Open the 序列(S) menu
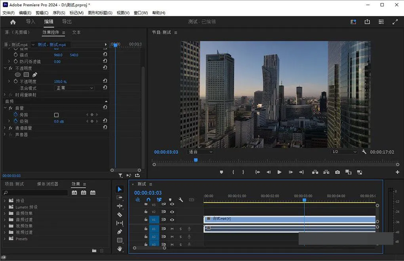This screenshot has height=261, width=404. (x=59, y=13)
